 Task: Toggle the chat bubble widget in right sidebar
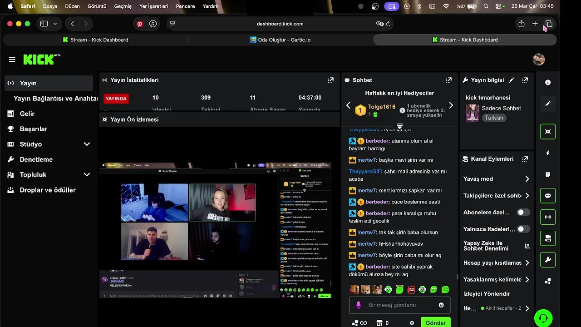[548, 196]
